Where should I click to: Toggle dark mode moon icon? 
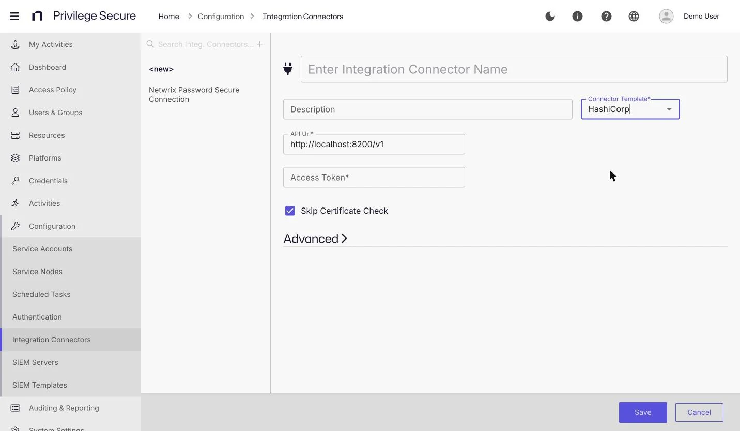(x=550, y=16)
